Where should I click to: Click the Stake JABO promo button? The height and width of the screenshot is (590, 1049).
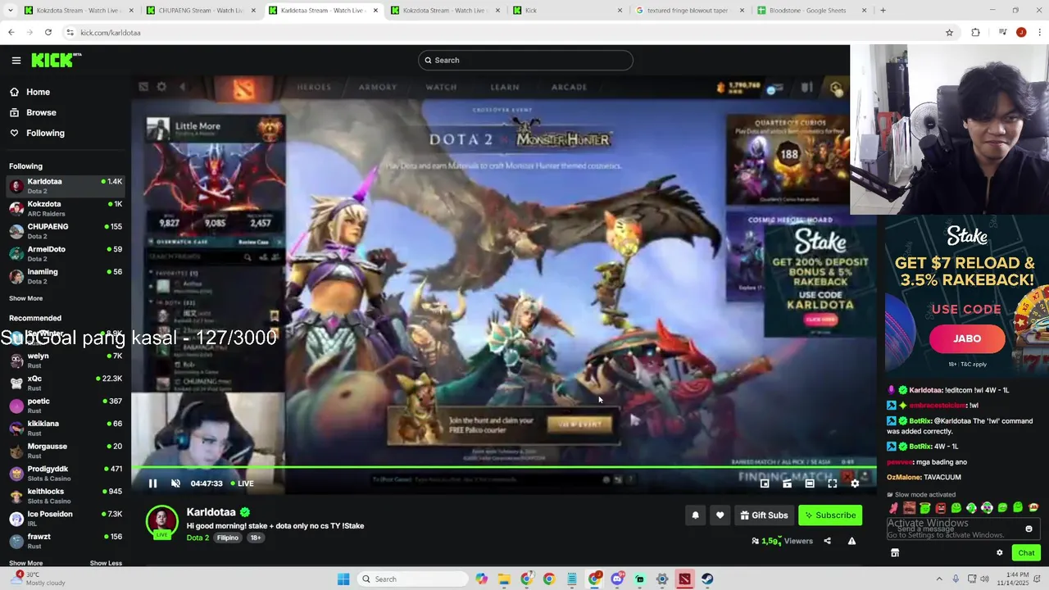[966, 338]
